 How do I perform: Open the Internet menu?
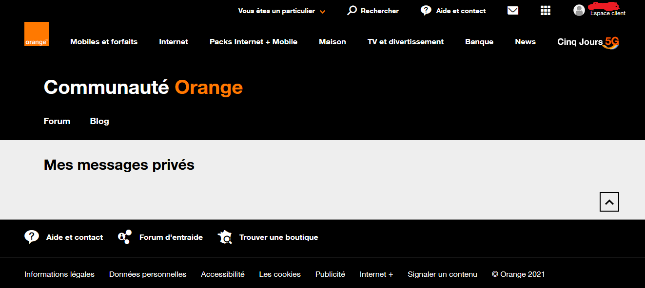pyautogui.click(x=174, y=42)
